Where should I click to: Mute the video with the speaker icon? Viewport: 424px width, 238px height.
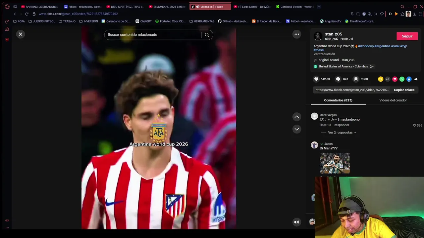[x=296, y=222]
